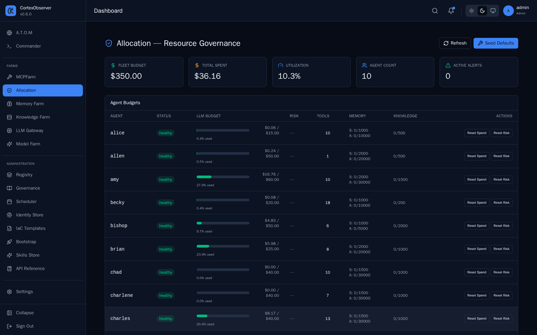Click becky's tools count 18

328,203
